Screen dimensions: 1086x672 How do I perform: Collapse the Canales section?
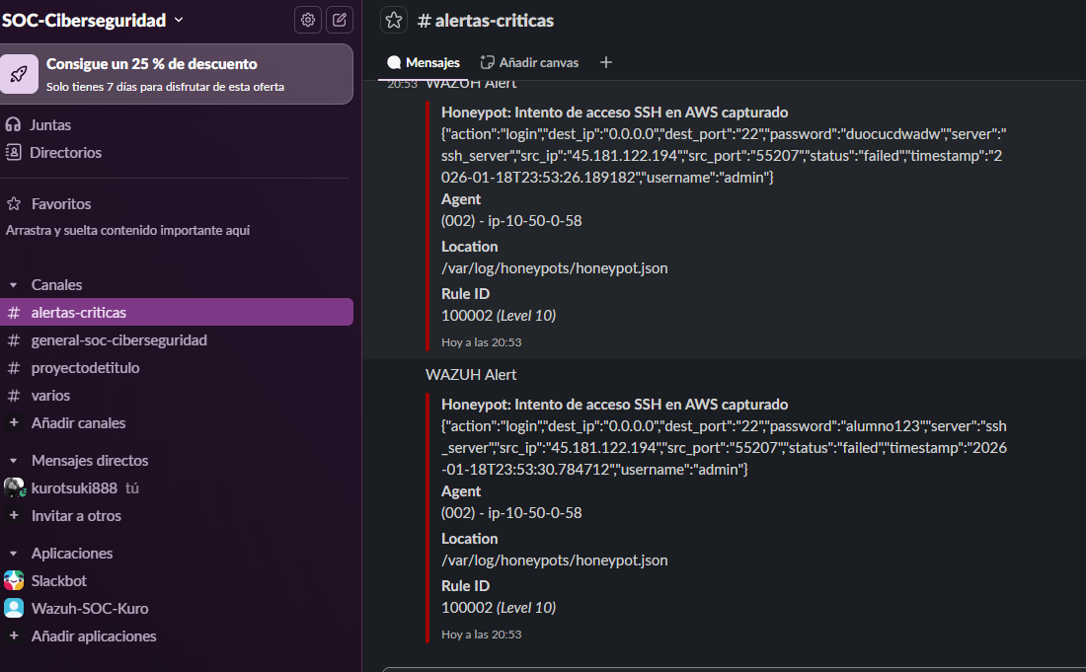[x=13, y=284]
